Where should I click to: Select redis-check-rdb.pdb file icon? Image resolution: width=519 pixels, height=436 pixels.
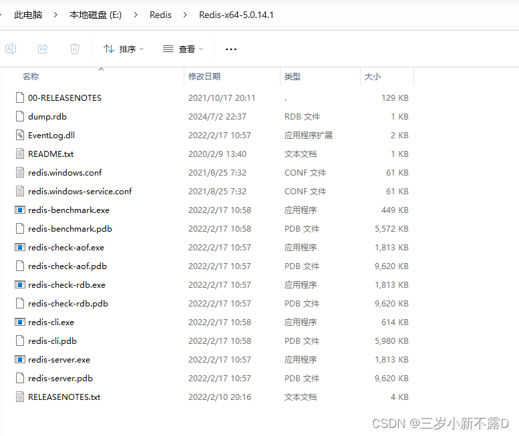(20, 303)
